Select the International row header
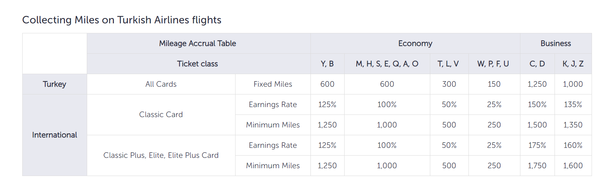 55,135
